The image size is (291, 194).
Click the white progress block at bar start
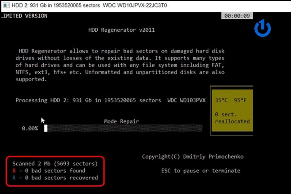click(46, 128)
